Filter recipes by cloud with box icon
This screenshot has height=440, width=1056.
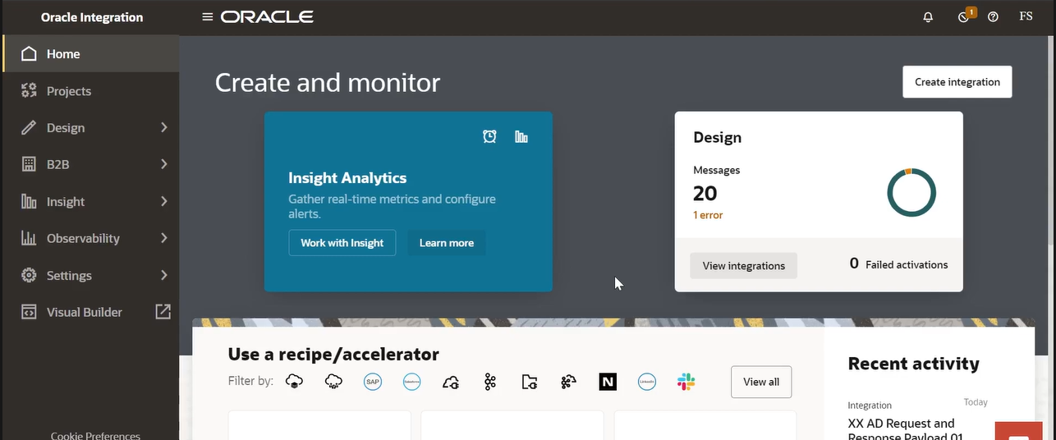click(x=294, y=382)
